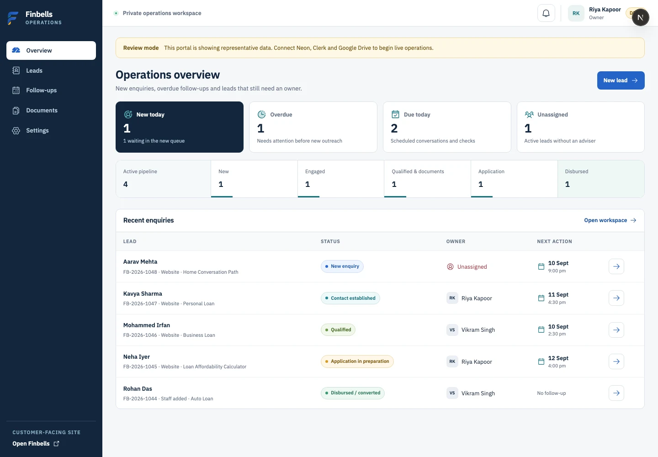The height and width of the screenshot is (457, 658).
Task: Open row arrow for Neha Iyer
Action: click(x=616, y=361)
